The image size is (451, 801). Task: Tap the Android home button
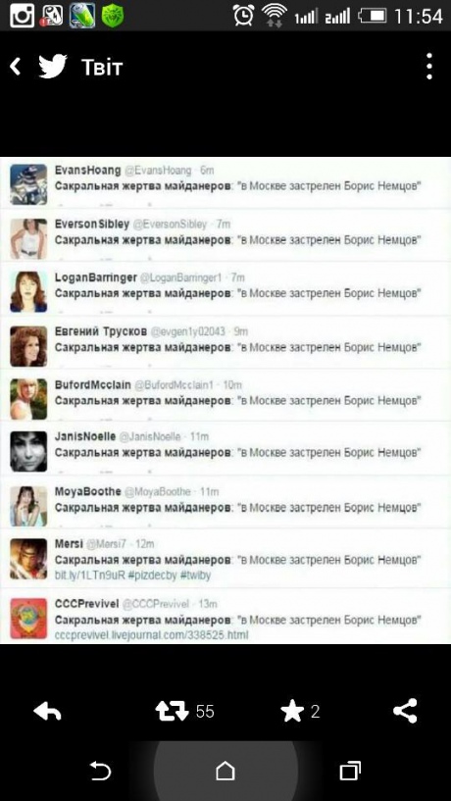tap(225, 771)
